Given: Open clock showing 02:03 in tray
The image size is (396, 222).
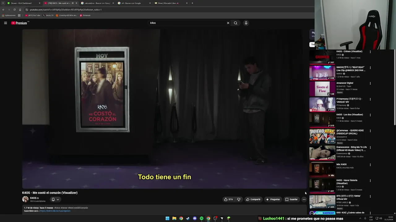Looking at the screenshot, I should coord(388,218).
